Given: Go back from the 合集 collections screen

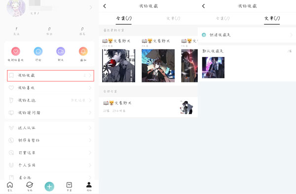Looking at the screenshot, I should pyautogui.click(x=105, y=6).
